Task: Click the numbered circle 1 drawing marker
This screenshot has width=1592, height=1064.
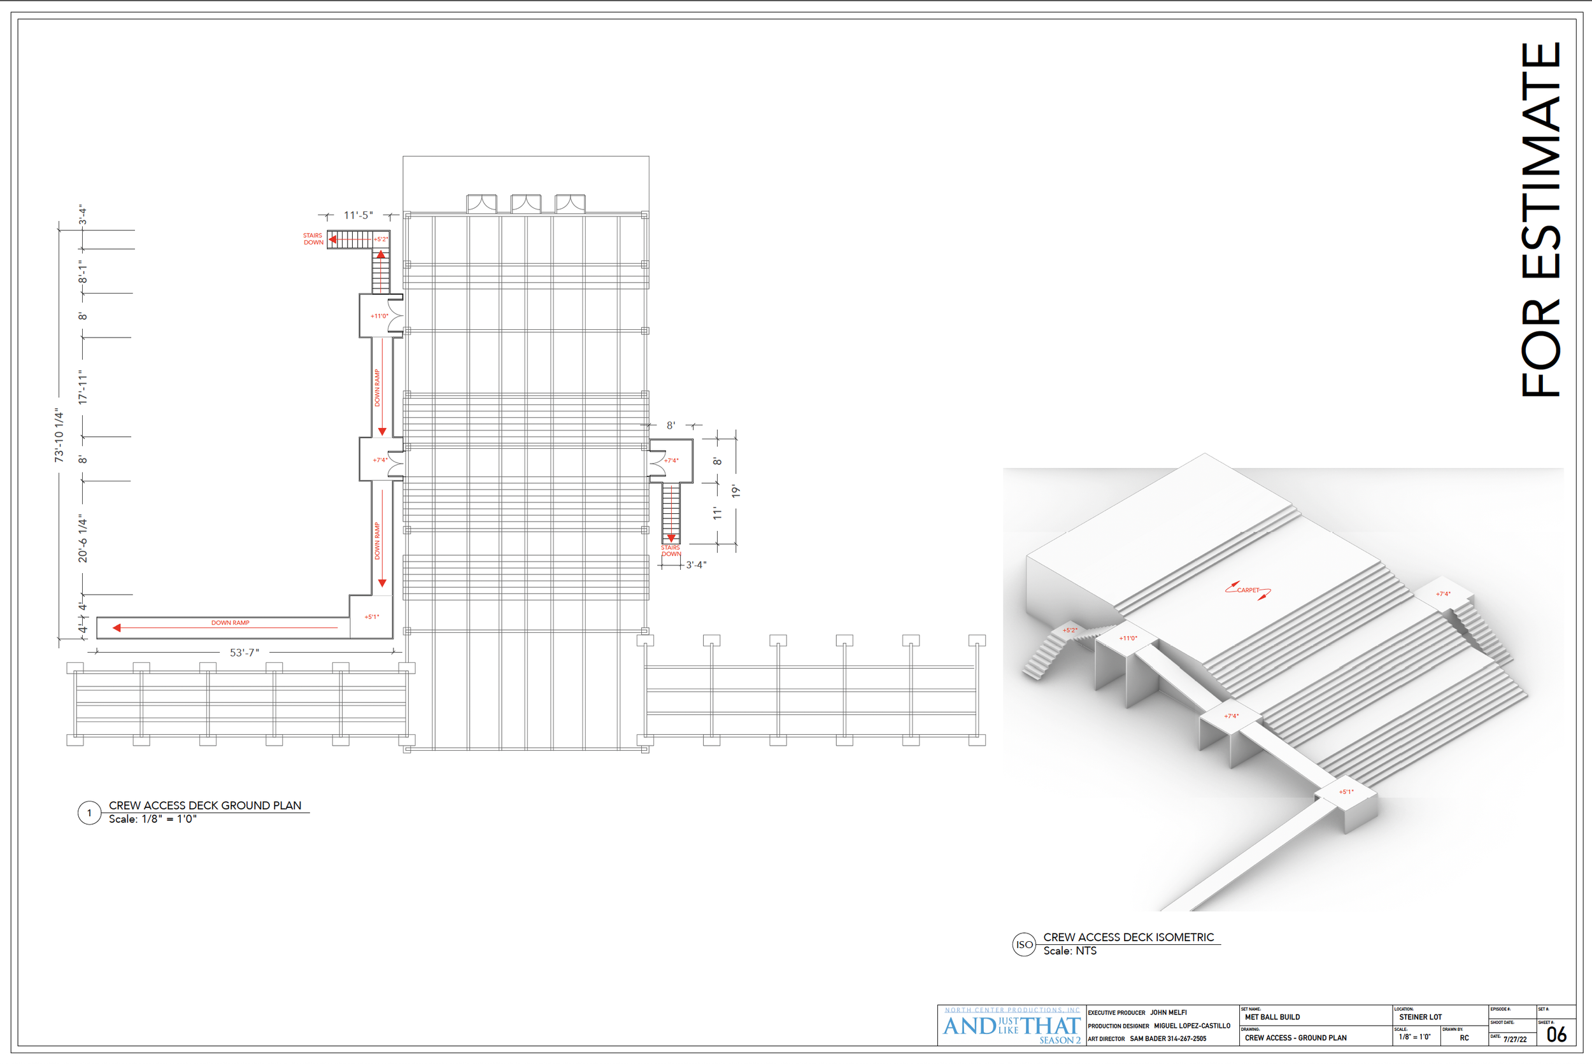Action: click(x=89, y=813)
